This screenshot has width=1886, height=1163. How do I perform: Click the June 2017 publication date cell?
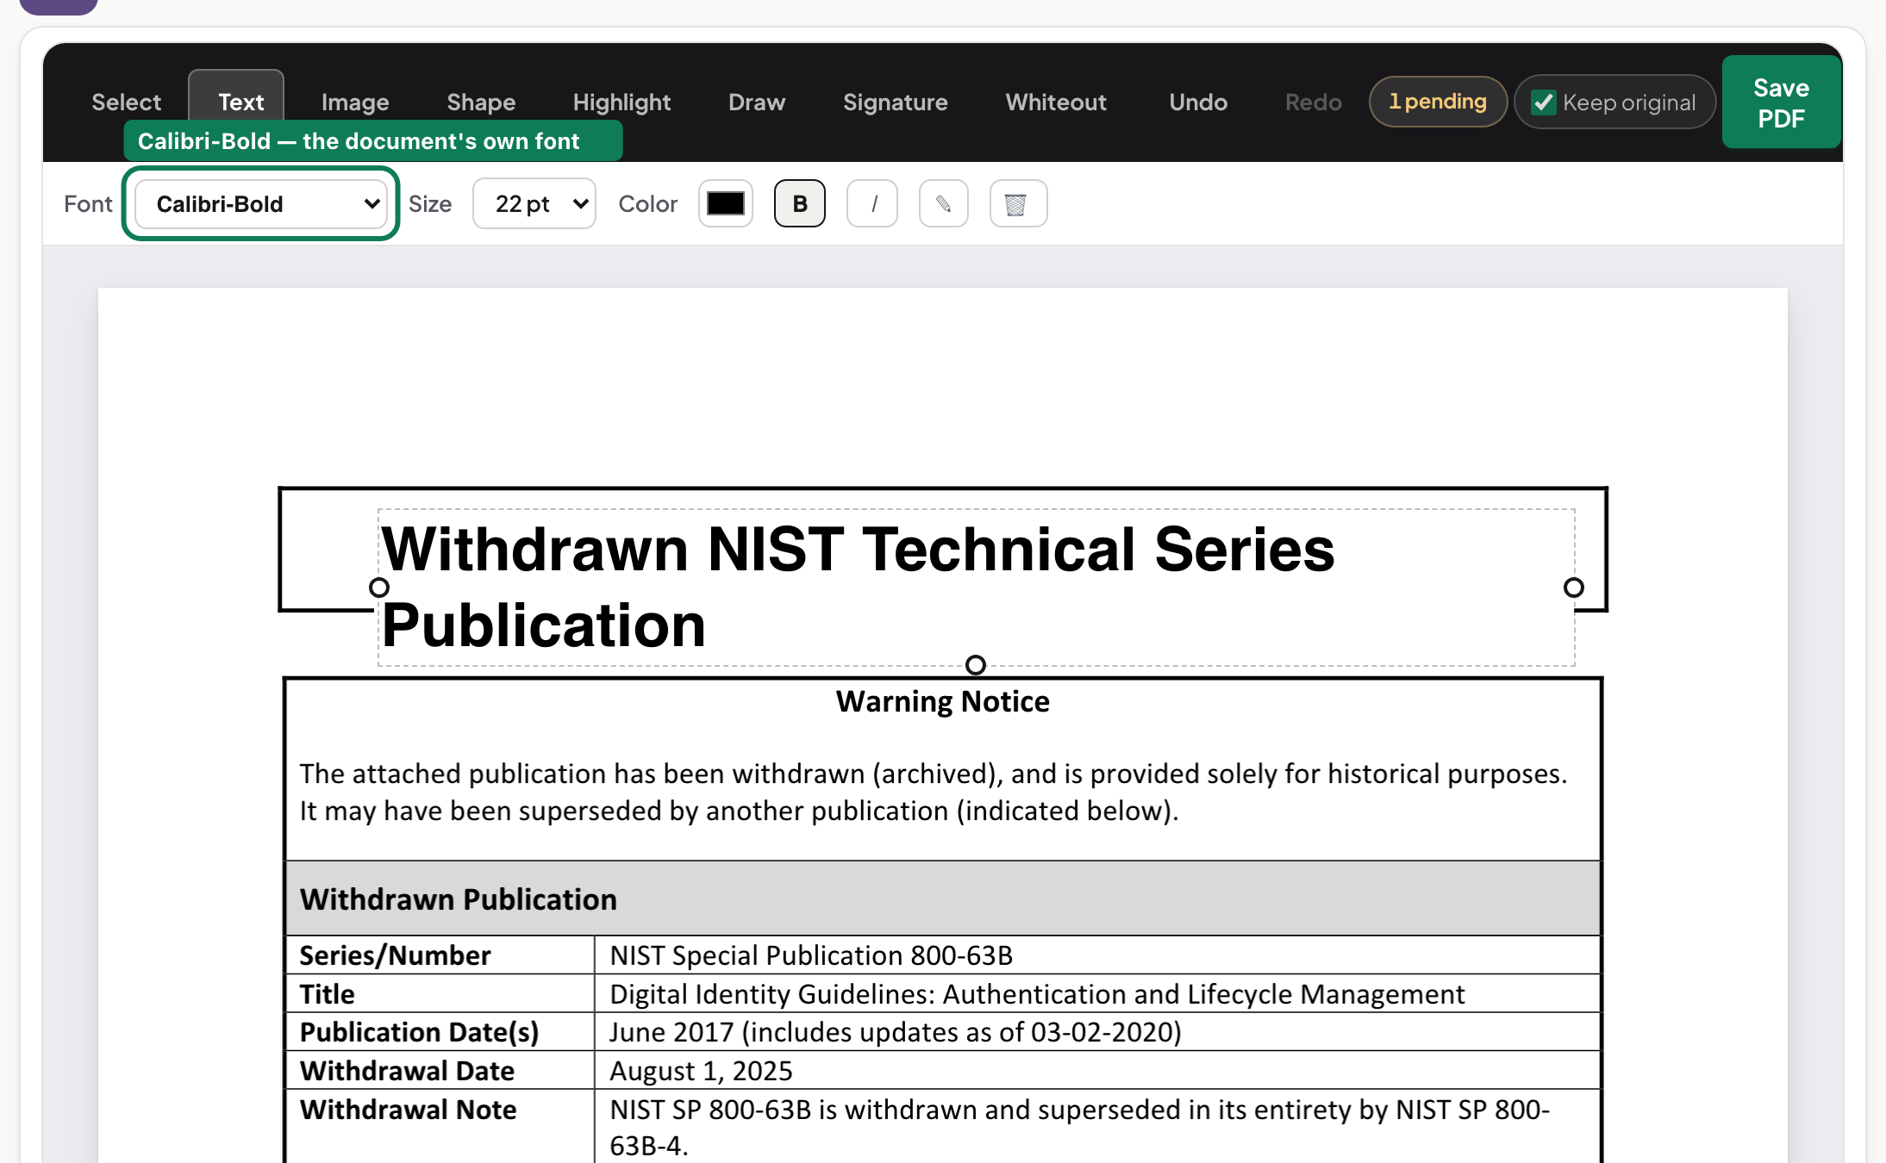[896, 1032]
